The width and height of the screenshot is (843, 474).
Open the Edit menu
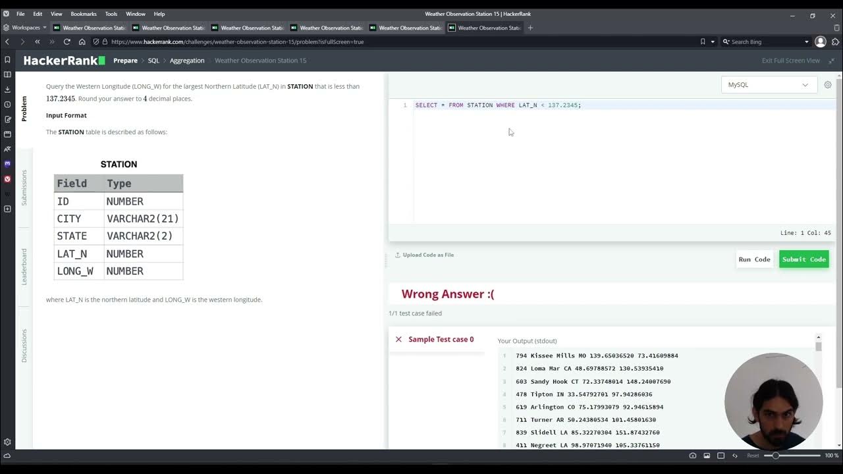(38, 14)
